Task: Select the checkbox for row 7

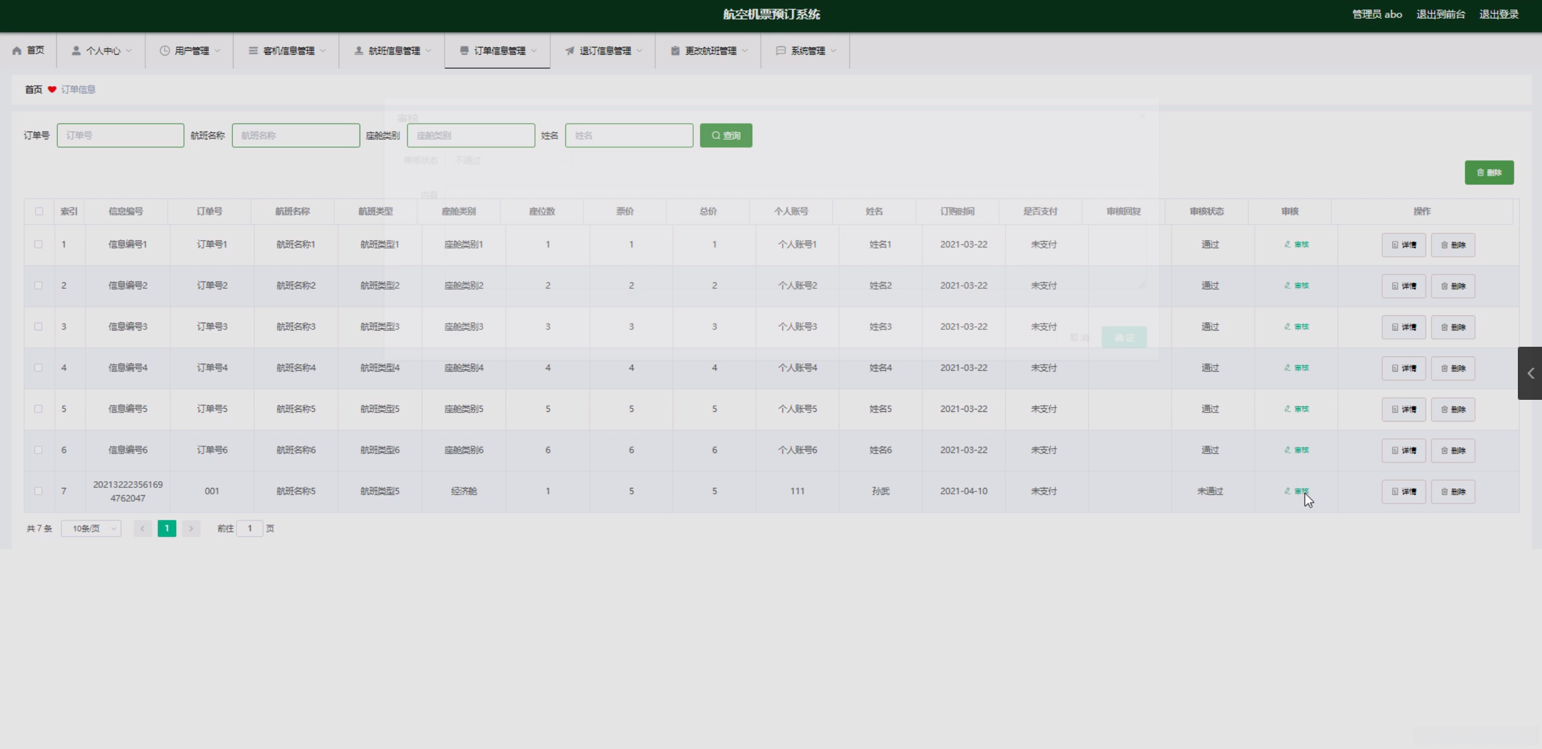Action: pos(39,491)
